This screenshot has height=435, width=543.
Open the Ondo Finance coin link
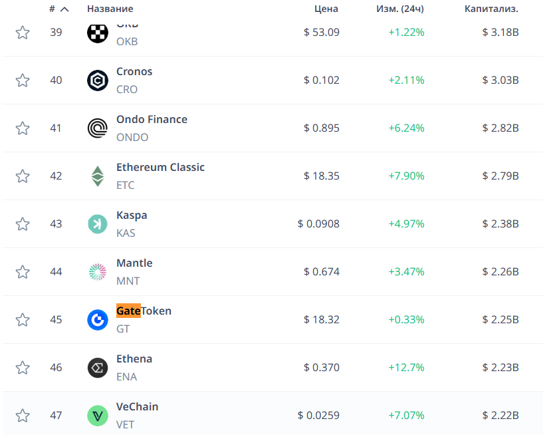coord(152,120)
